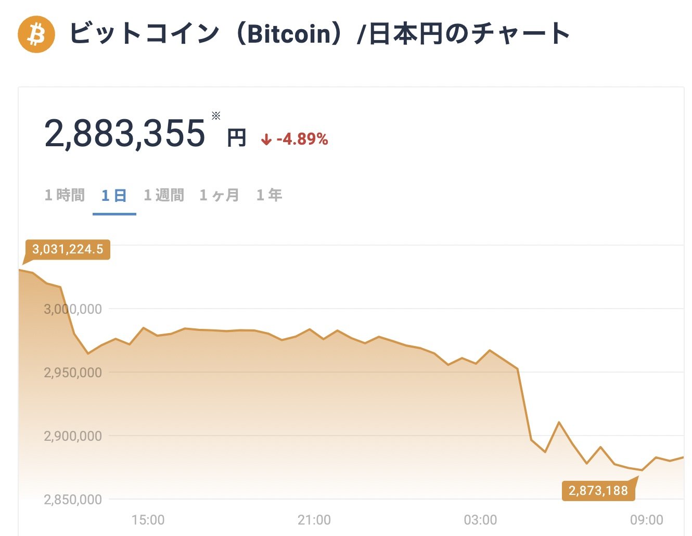Click the 3,000,000 price axis label
The height and width of the screenshot is (536, 692).
[73, 309]
